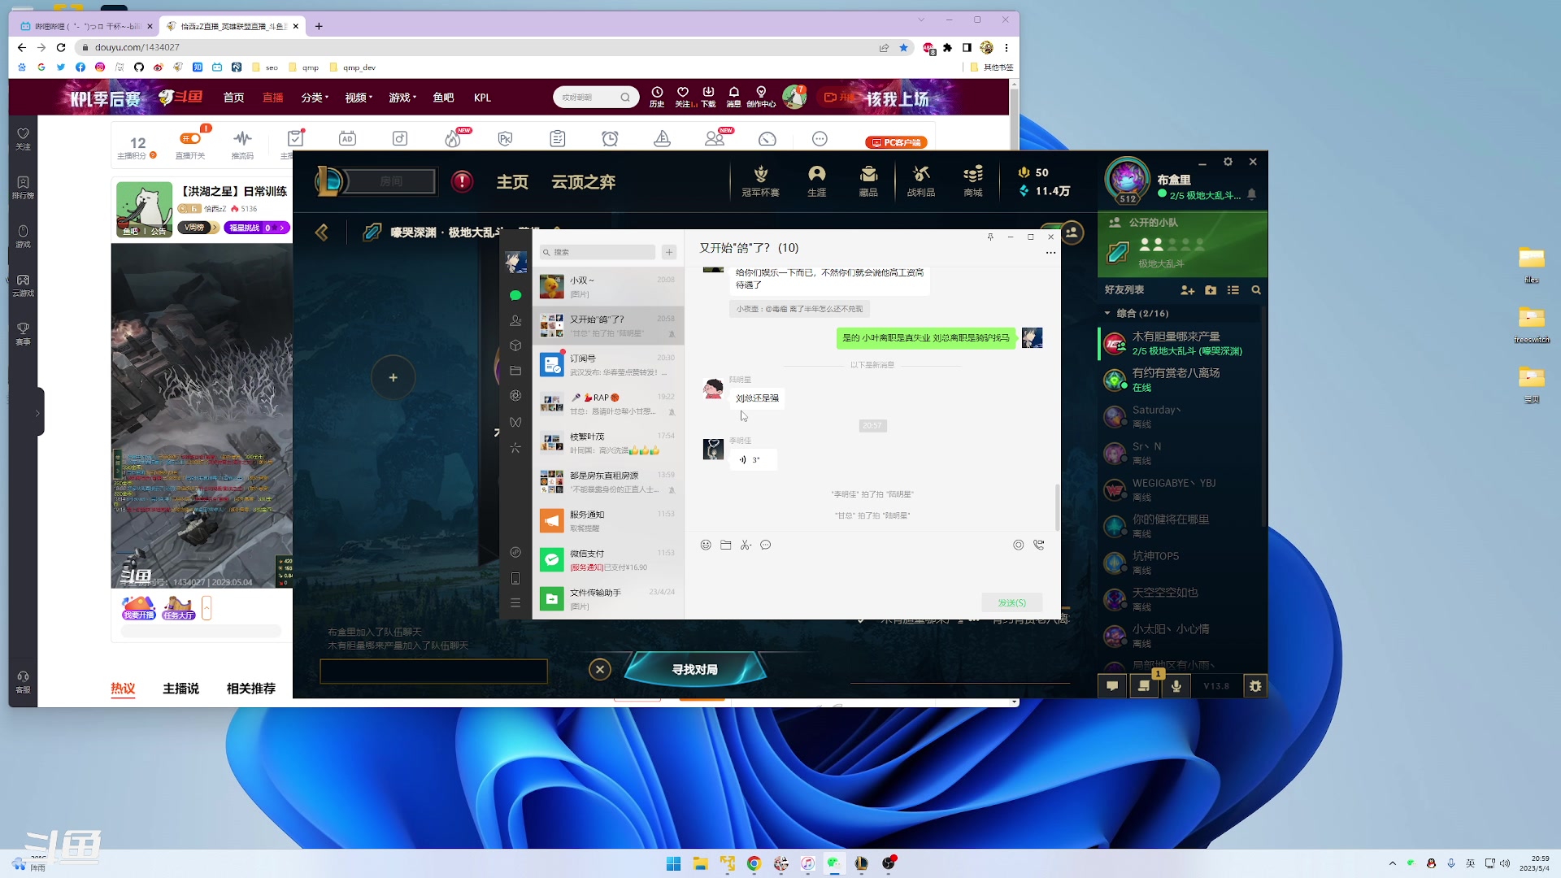Viewport: 1561px width, 878px height.
Task: Open League chat window icon at bottom
Action: point(1112,686)
